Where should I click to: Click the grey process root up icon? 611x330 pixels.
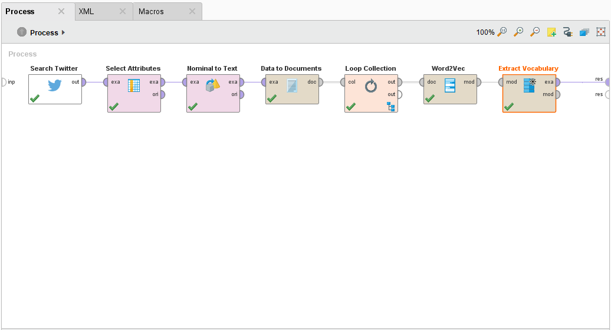22,32
